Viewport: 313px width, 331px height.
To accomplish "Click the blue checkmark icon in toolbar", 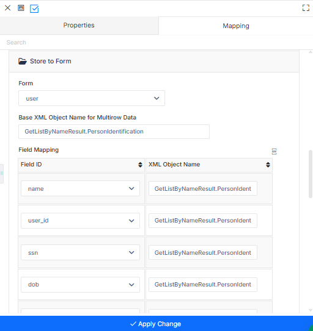I will coord(34,9).
